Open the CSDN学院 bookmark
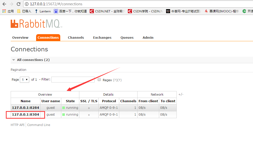Image resolution: width=253 pixels, height=148 pixels. point(145,11)
